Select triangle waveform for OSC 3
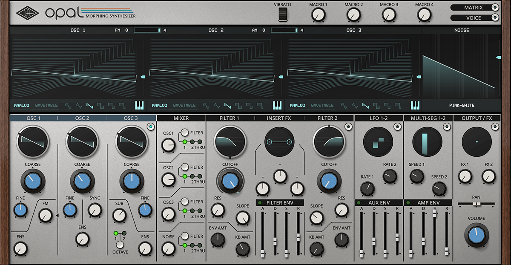Screen dimensions: 511x265 click(x=355, y=105)
